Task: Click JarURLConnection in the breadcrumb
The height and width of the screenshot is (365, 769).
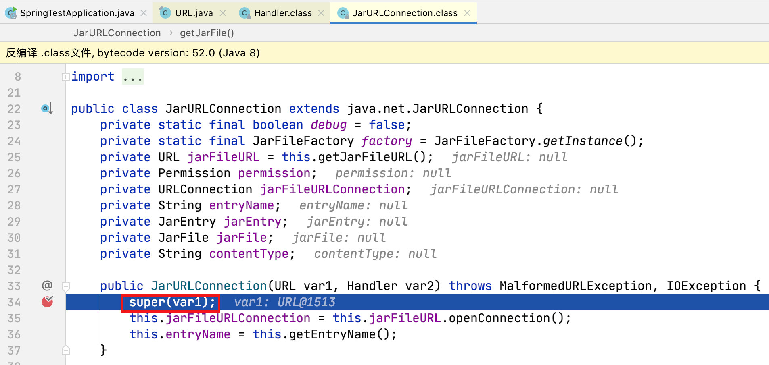Action: point(117,33)
